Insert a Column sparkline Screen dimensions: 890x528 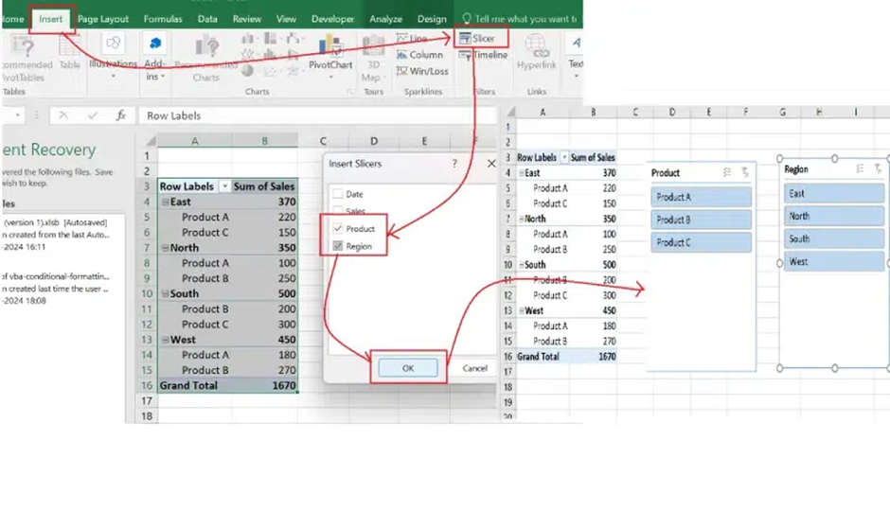pyautogui.click(x=402, y=55)
